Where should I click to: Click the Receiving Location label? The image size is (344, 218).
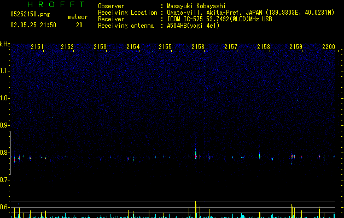pos(127,13)
